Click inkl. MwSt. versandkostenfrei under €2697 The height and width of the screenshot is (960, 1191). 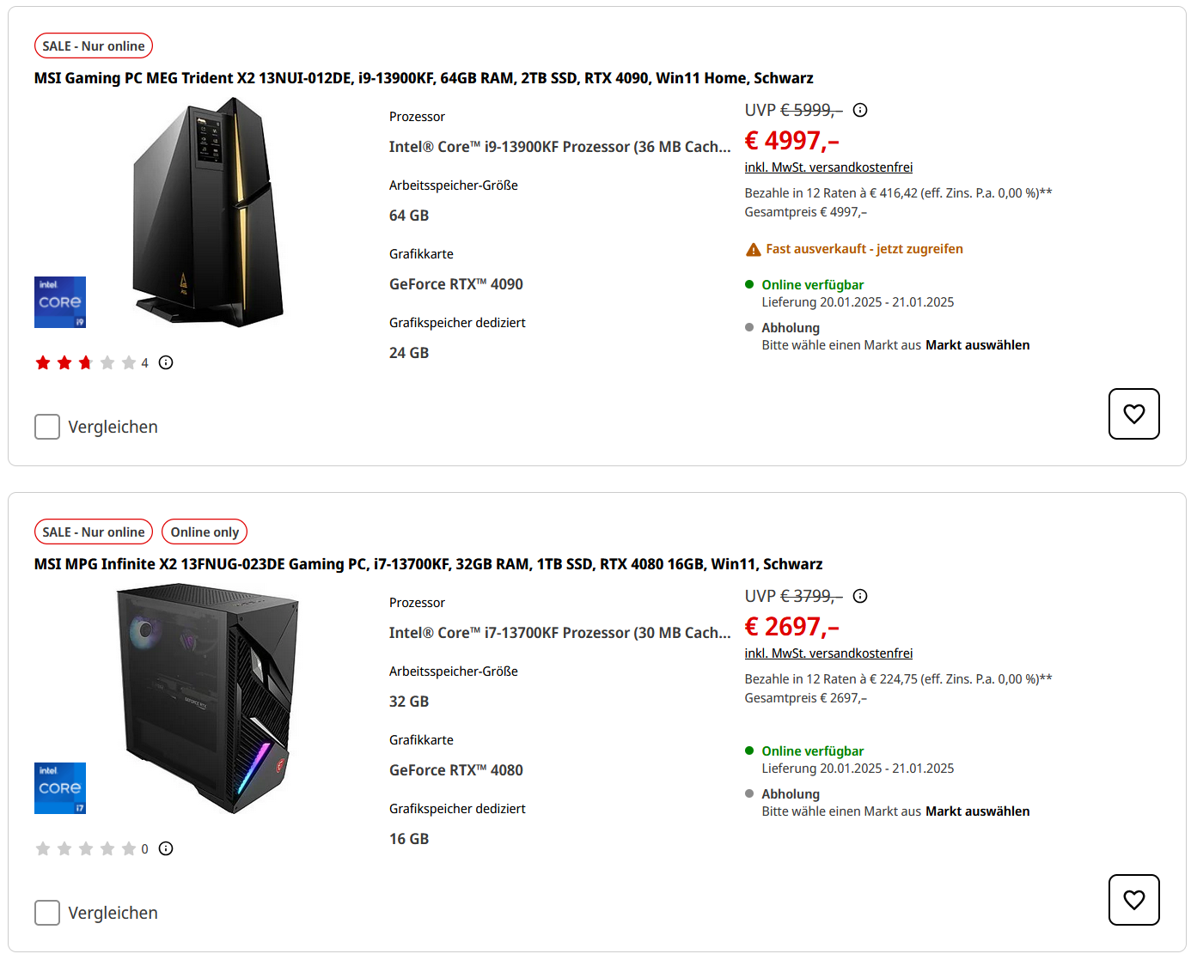(x=828, y=653)
